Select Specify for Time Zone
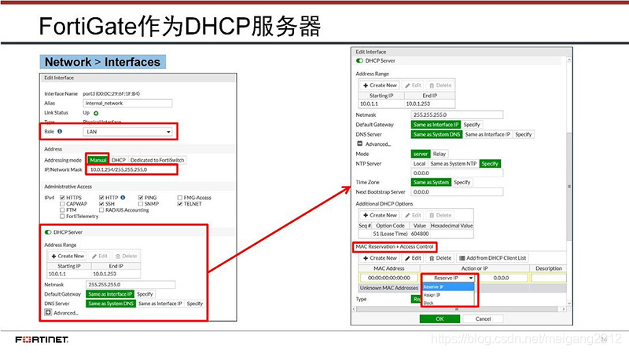The width and height of the screenshot is (629, 353). [x=462, y=183]
